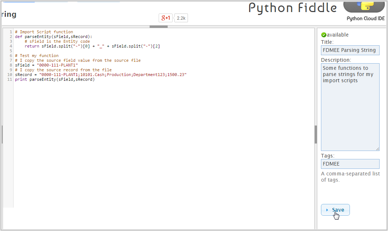Click the 'print parseEntity(sField,sRecord)' line

pos(55,79)
